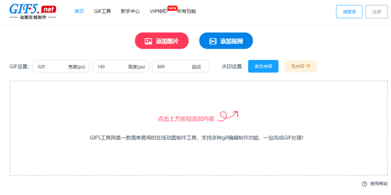Open the GIF工具 menu
The image size is (391, 195).
pyautogui.click(x=102, y=11)
